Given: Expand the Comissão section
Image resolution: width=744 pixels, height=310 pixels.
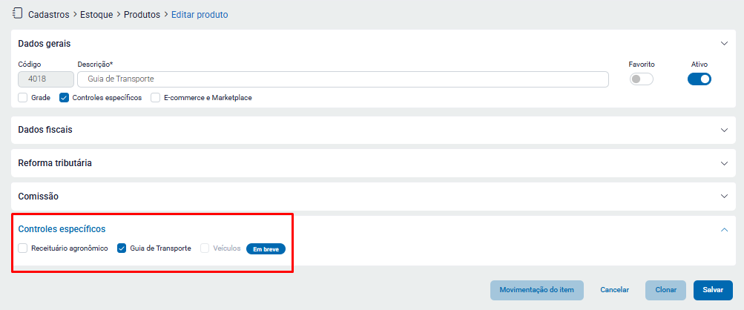Looking at the screenshot, I should tap(725, 197).
